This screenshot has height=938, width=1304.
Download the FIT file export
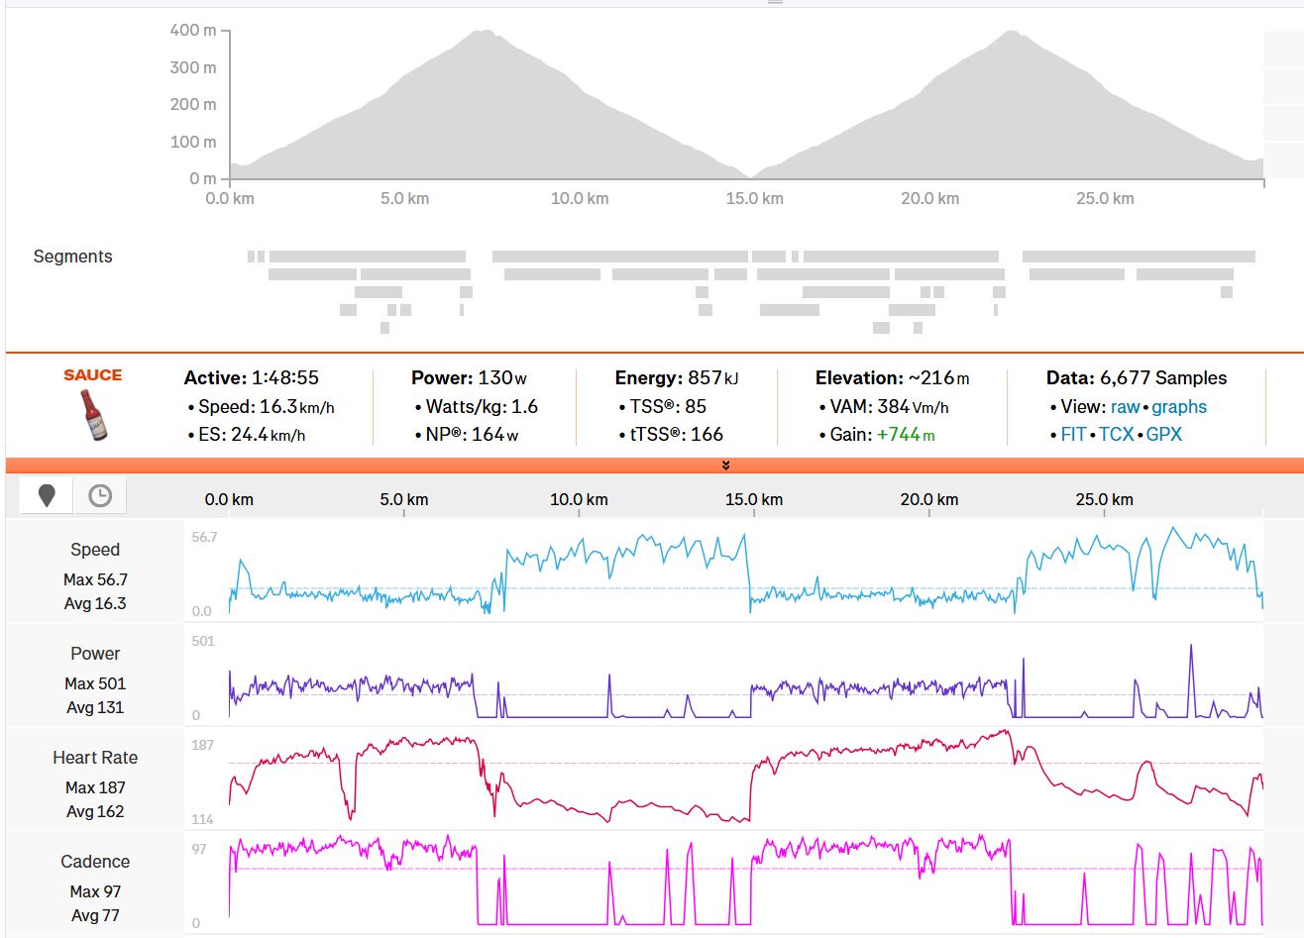tap(1073, 435)
